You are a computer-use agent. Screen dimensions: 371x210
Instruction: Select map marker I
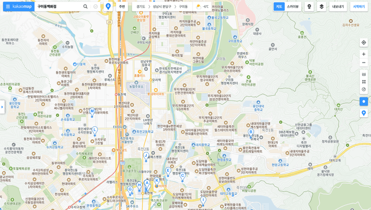pos(203,201)
